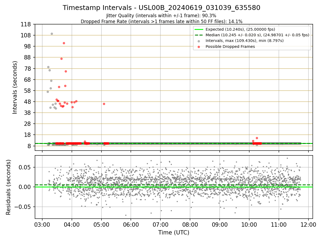Viewport: 323px width, 242px height.
Task: Select the 'Dropped Frame Rate' 14.1% subtitle line
Action: coord(161,22)
